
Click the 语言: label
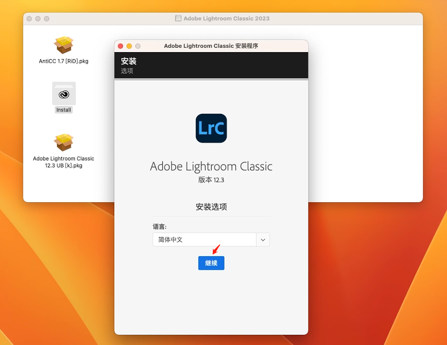pos(160,226)
